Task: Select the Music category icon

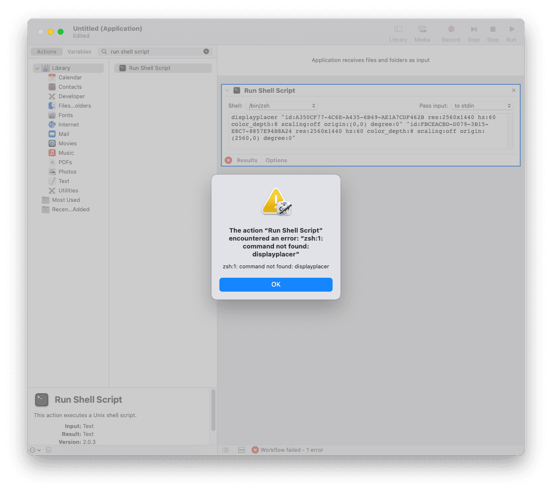Action: pos(52,153)
